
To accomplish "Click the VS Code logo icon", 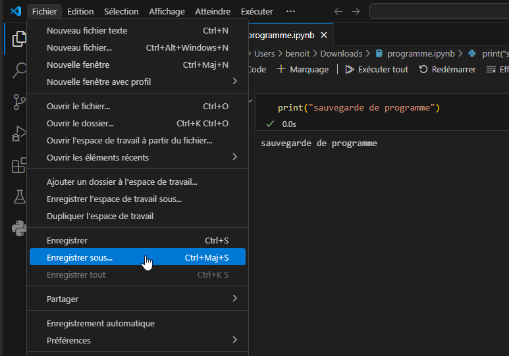I will click(x=16, y=11).
